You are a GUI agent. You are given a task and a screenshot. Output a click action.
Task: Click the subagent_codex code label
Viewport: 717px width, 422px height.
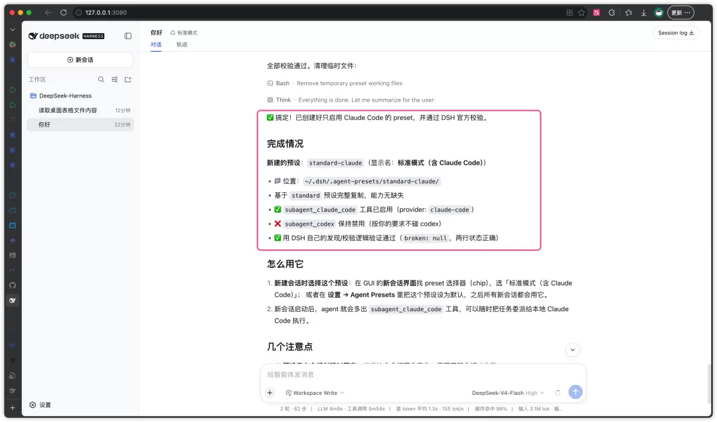[309, 224]
